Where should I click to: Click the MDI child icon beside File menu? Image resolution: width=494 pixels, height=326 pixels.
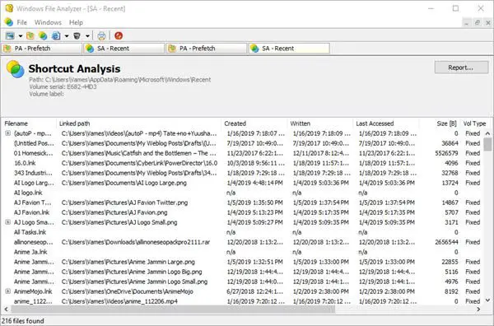(x=8, y=22)
